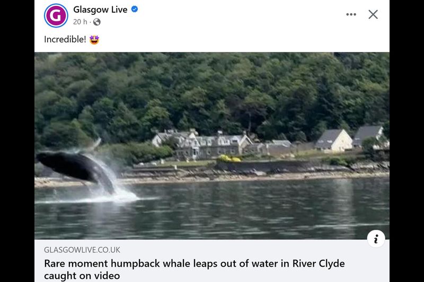The width and height of the screenshot is (424, 282).
Task: Click the large grey stone house in photo
Action: 208,145
